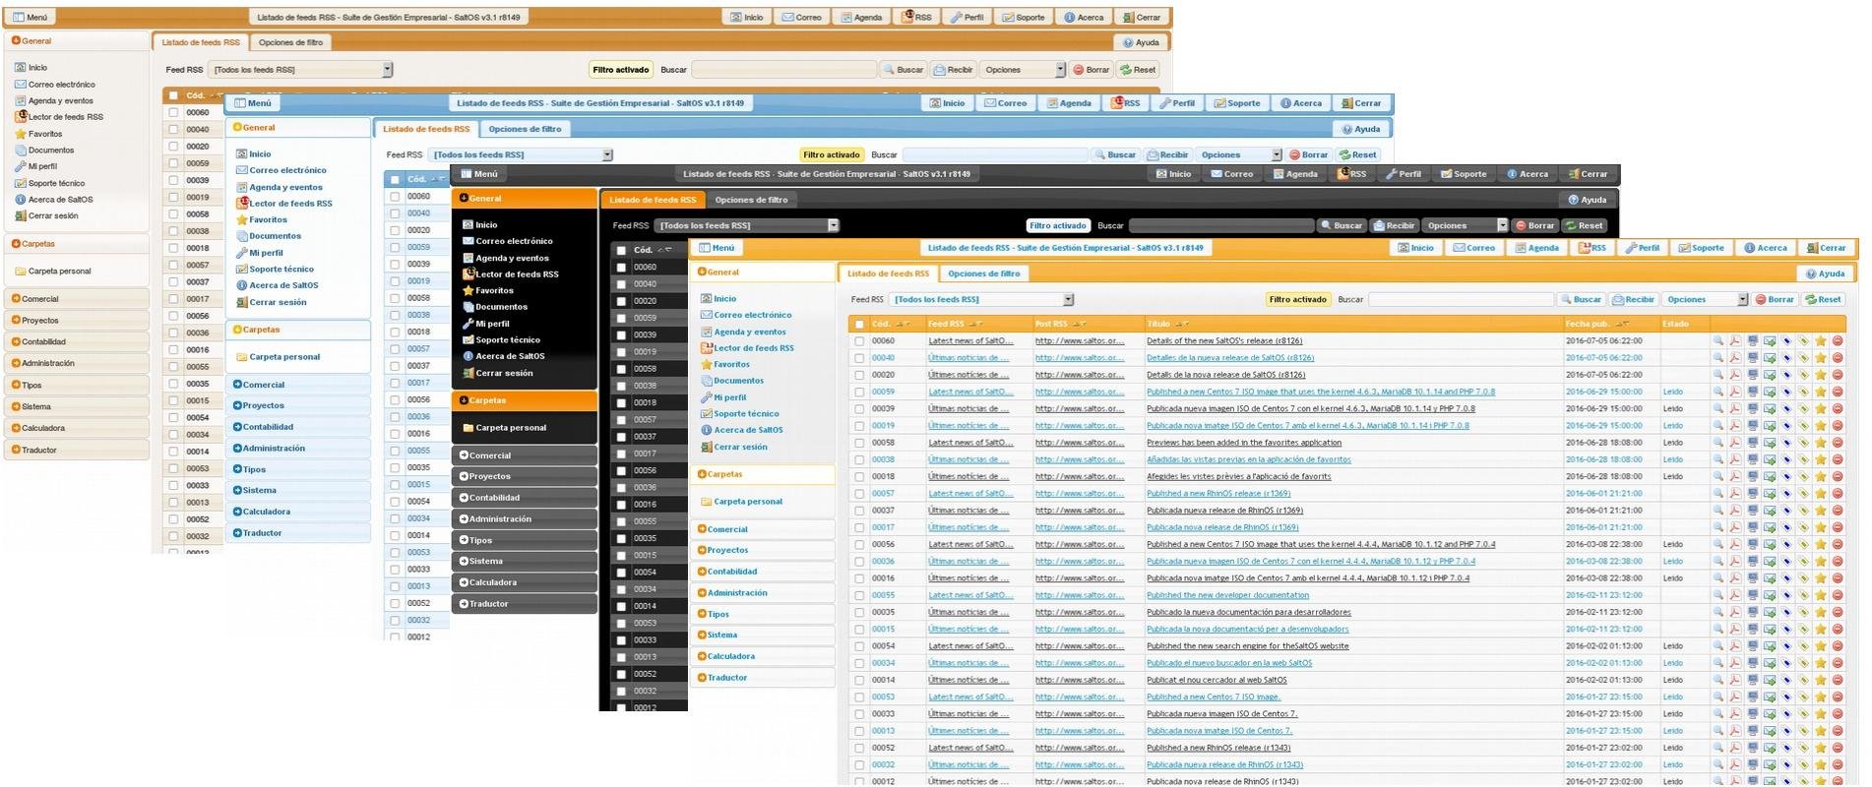Click blue tag icon for row 00058, front window
The height and width of the screenshot is (787, 1872).
(x=1786, y=443)
